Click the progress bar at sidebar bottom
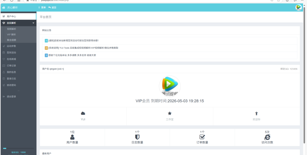The height and width of the screenshot is (155, 307). tap(18, 148)
